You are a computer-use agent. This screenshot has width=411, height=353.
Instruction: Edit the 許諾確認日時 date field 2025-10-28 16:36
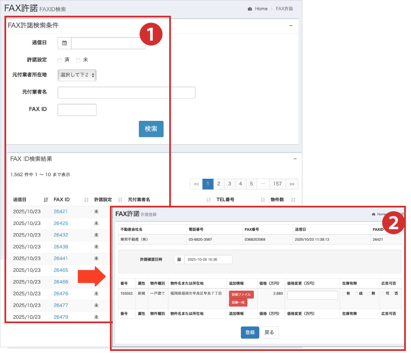coord(208,260)
